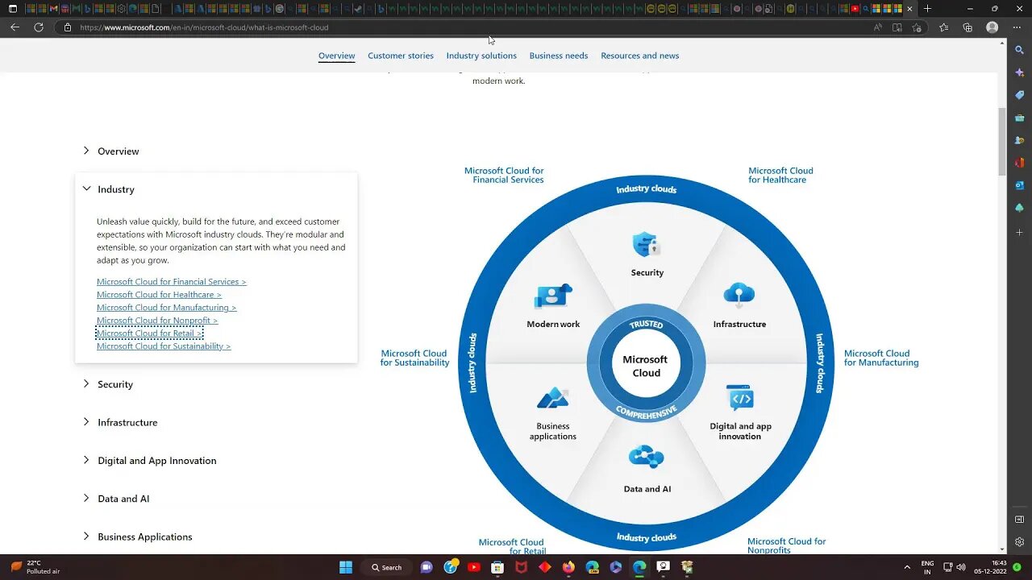Open the weather widget showing 22°C

(35, 567)
